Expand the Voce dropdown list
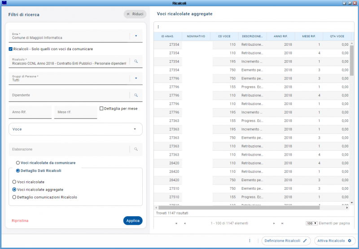Screen dimensions: 359x249 (x=135, y=129)
